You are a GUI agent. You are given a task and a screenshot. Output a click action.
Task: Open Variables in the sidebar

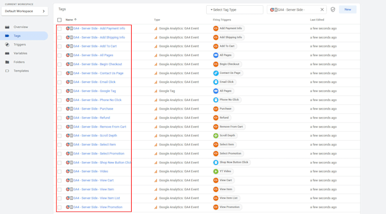[x=20, y=53]
